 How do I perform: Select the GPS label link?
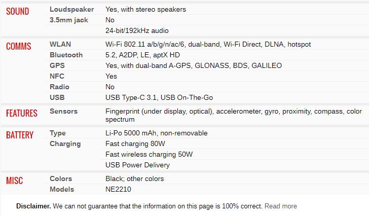coord(57,65)
